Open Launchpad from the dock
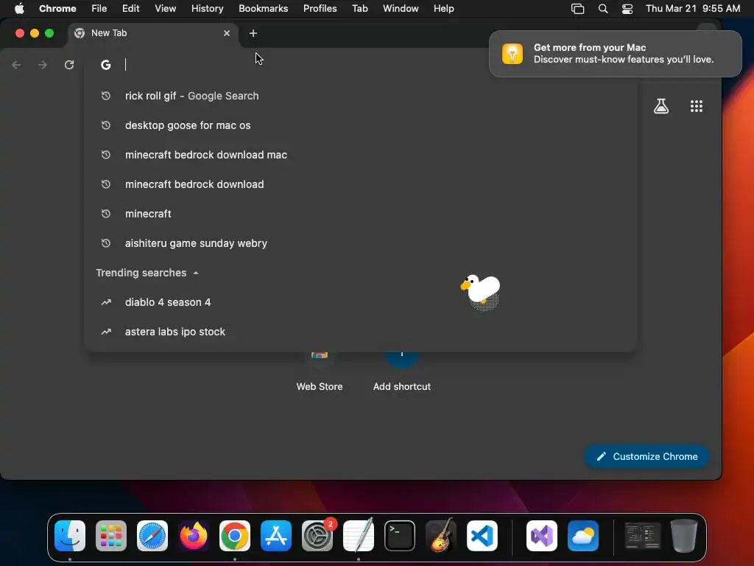 click(x=111, y=536)
